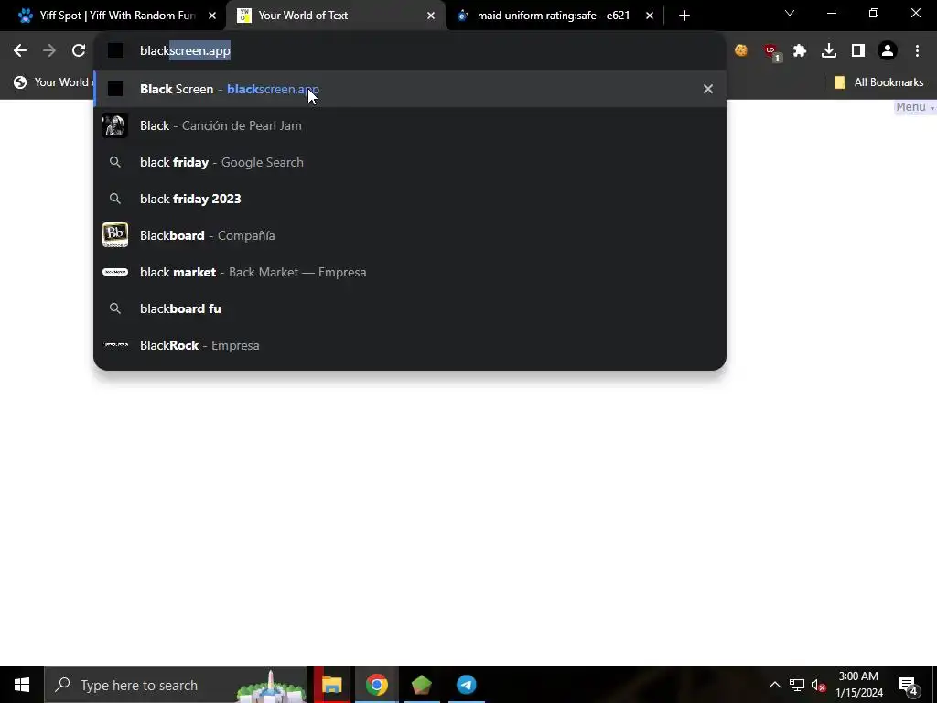
Task: Select the black market Back Market suggestion
Action: (410, 272)
